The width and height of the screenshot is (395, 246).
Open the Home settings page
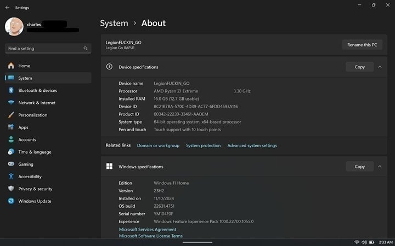click(x=24, y=66)
